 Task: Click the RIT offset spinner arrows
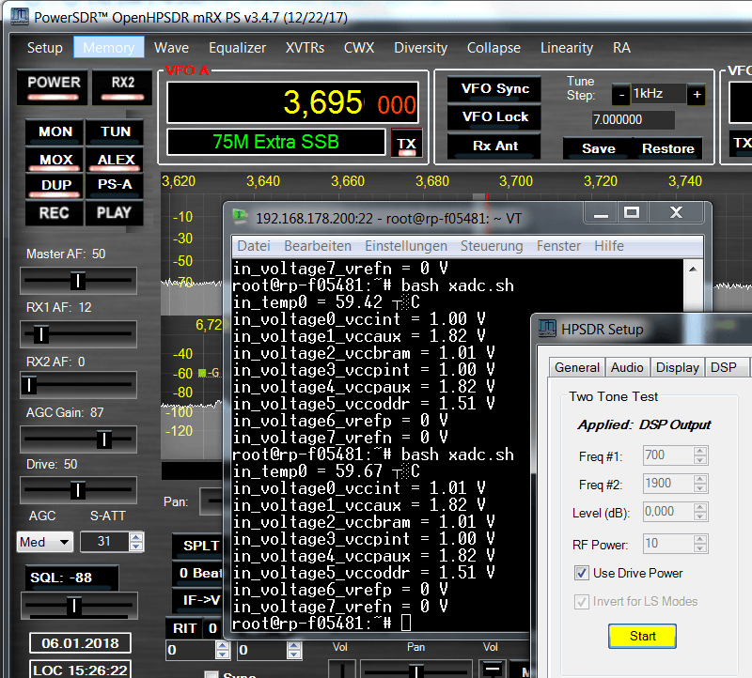tap(222, 650)
